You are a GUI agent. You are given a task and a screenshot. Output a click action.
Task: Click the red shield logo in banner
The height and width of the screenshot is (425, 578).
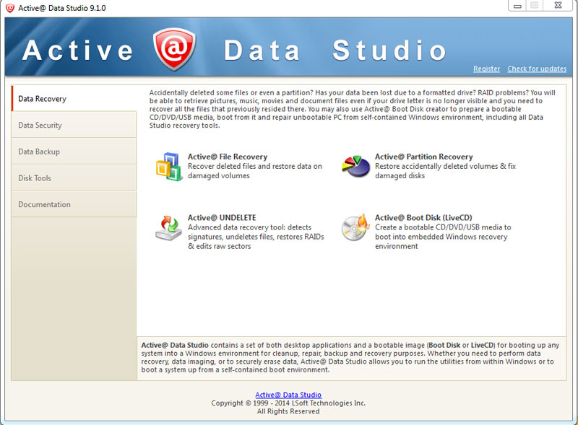(174, 49)
